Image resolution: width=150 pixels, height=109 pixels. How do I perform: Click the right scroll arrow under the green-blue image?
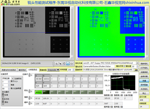tap(145, 59)
